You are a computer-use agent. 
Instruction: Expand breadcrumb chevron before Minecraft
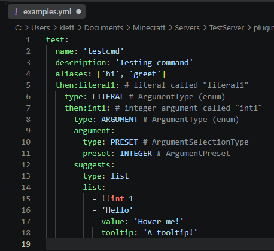click(x=128, y=28)
